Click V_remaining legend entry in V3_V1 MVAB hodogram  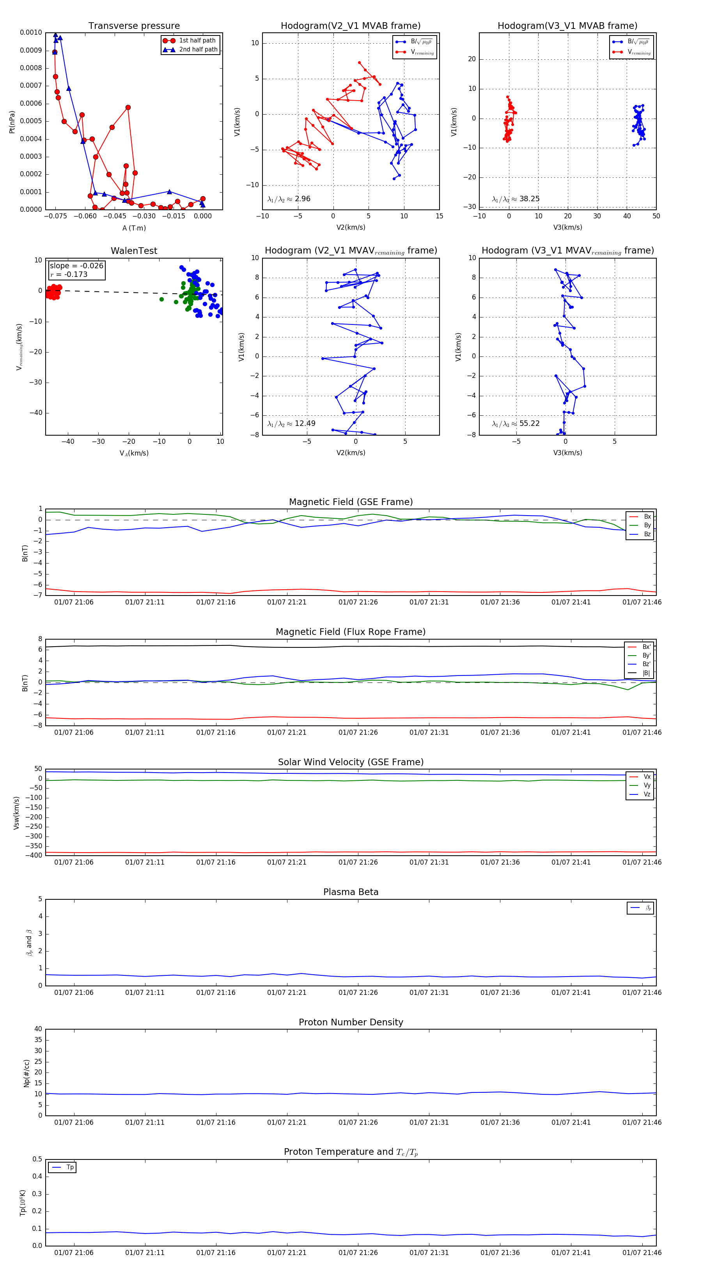click(631, 52)
